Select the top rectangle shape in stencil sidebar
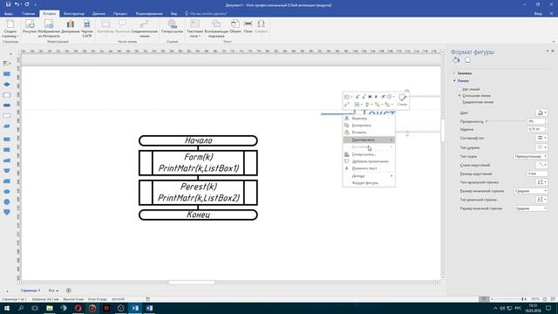The image size is (558, 314). tap(7, 74)
